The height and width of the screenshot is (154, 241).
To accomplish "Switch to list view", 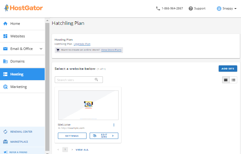I will [x=233, y=80].
